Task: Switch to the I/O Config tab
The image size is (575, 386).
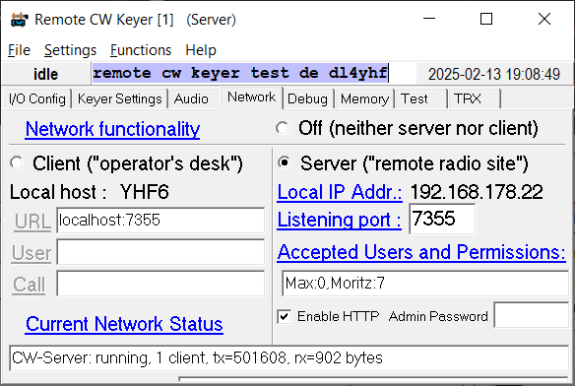Action: 37,99
